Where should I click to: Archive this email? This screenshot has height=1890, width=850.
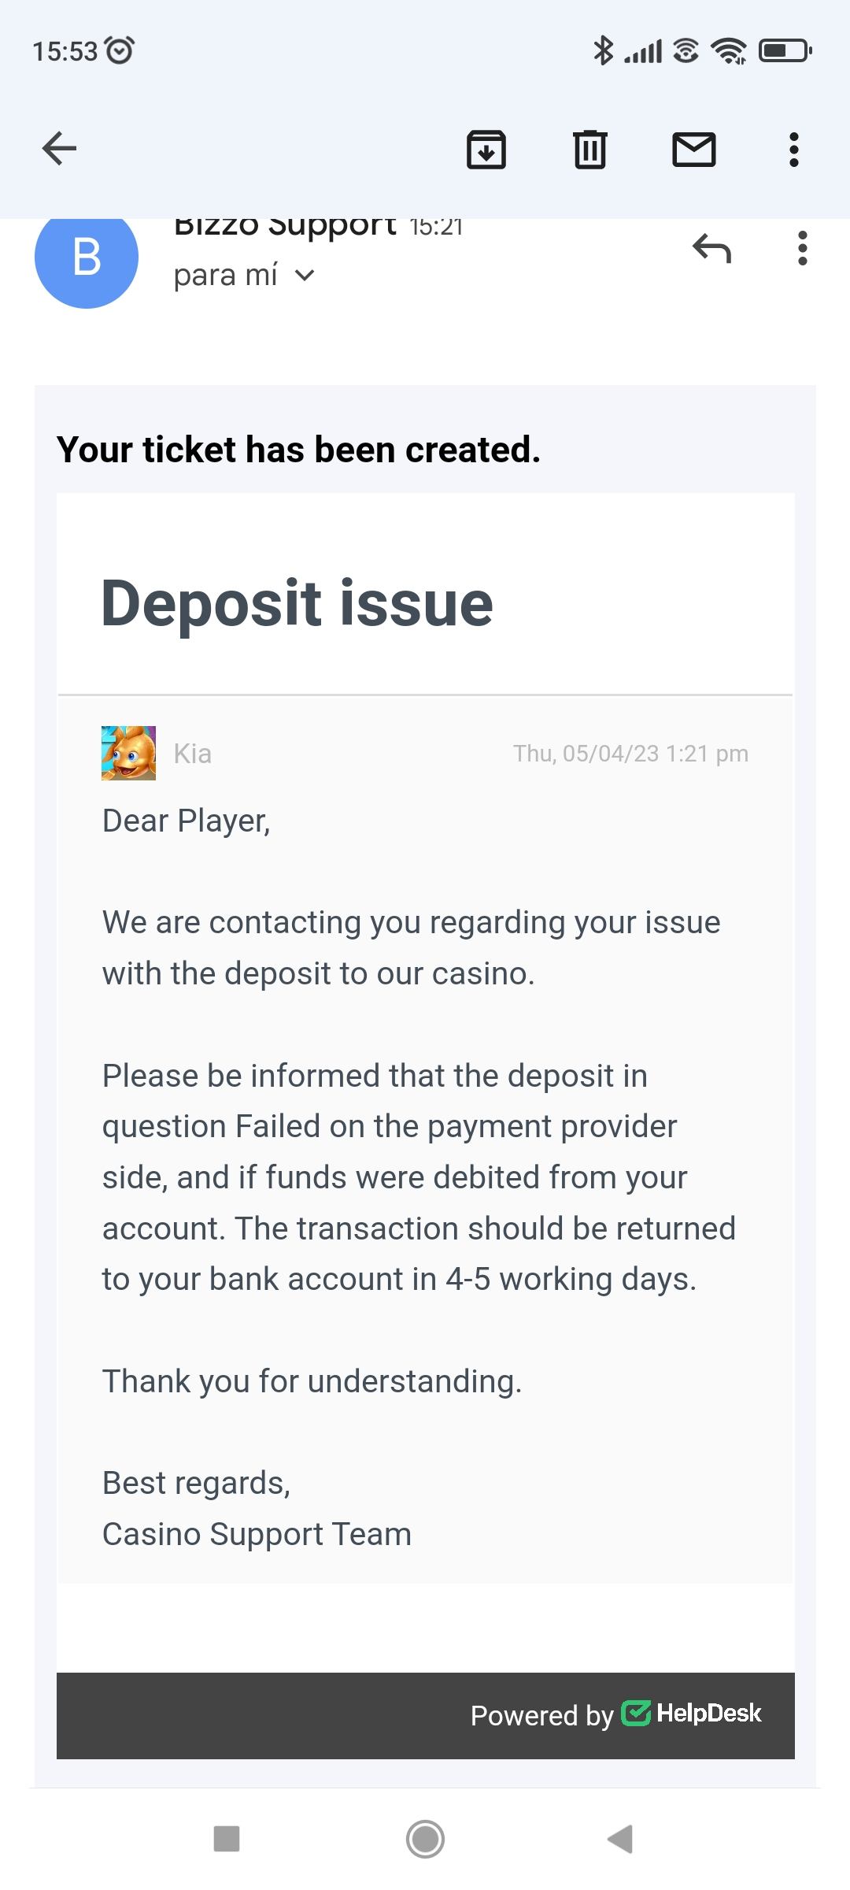pyautogui.click(x=486, y=149)
